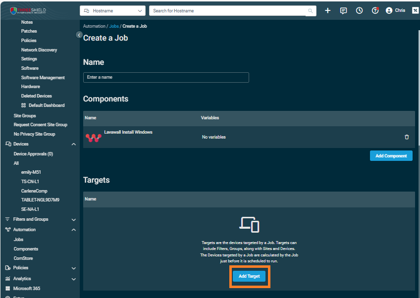
Task: Click the Add Target button
Action: click(249, 276)
